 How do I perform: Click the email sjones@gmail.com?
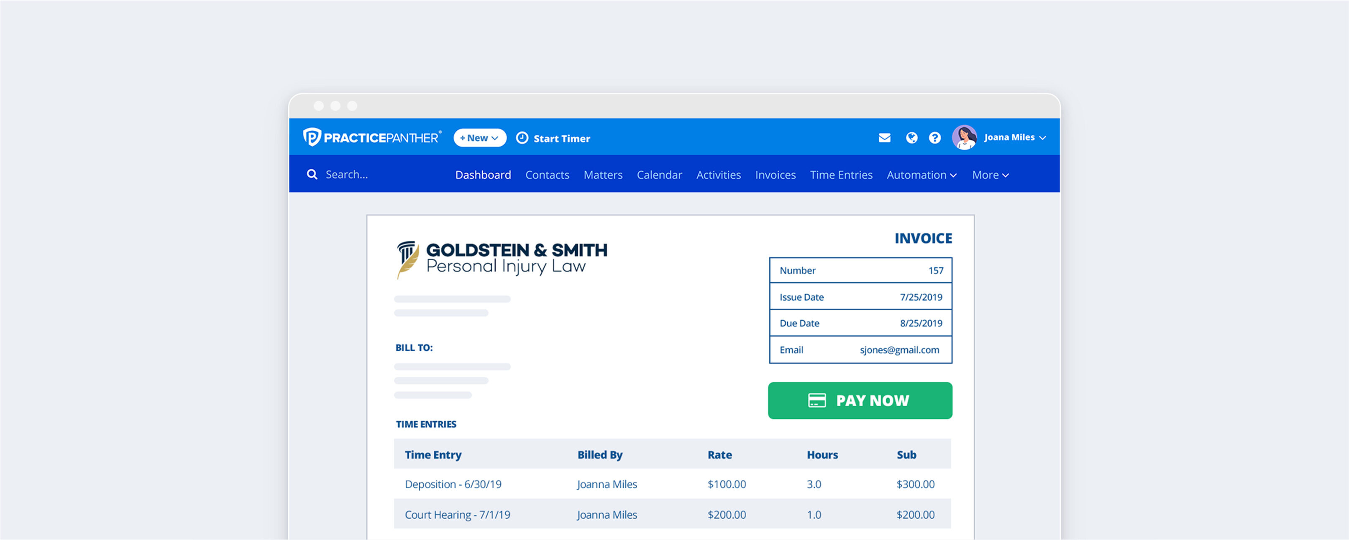click(899, 350)
